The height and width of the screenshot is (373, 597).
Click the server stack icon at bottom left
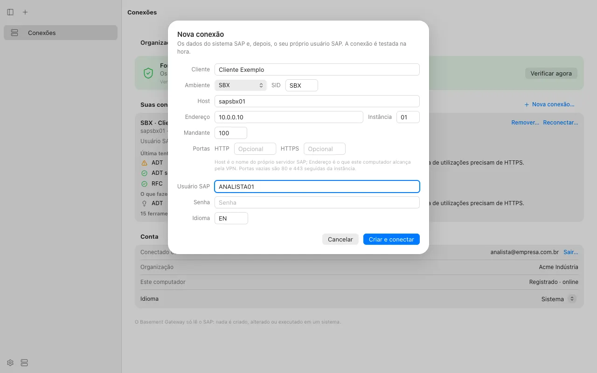pyautogui.click(x=25, y=363)
